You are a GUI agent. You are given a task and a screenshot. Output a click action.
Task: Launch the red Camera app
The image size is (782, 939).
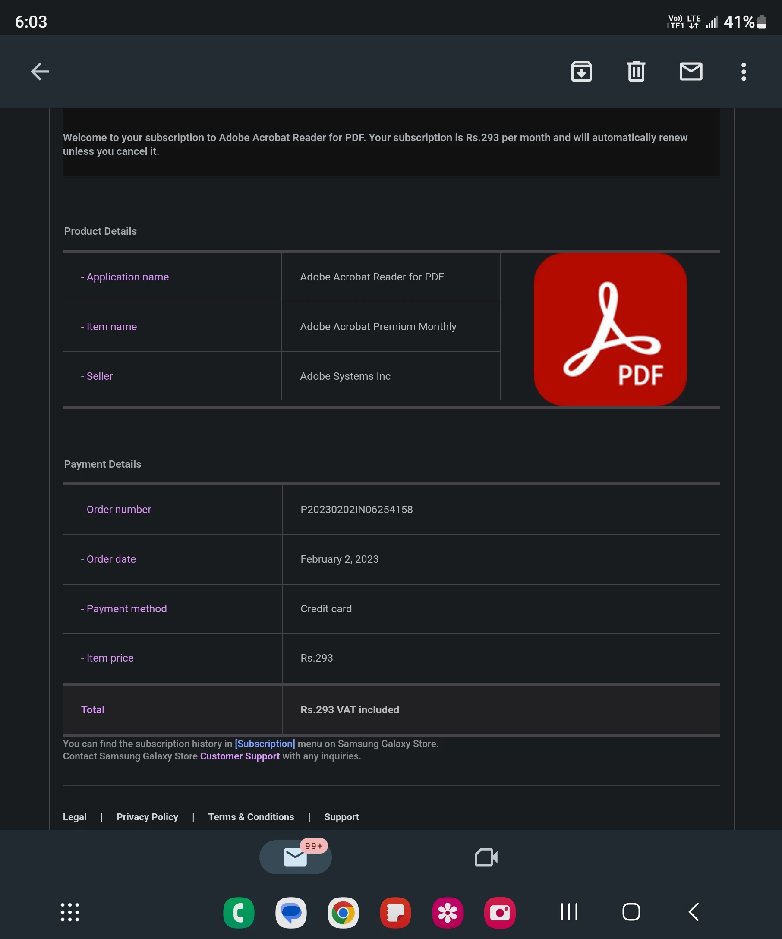pyautogui.click(x=499, y=912)
